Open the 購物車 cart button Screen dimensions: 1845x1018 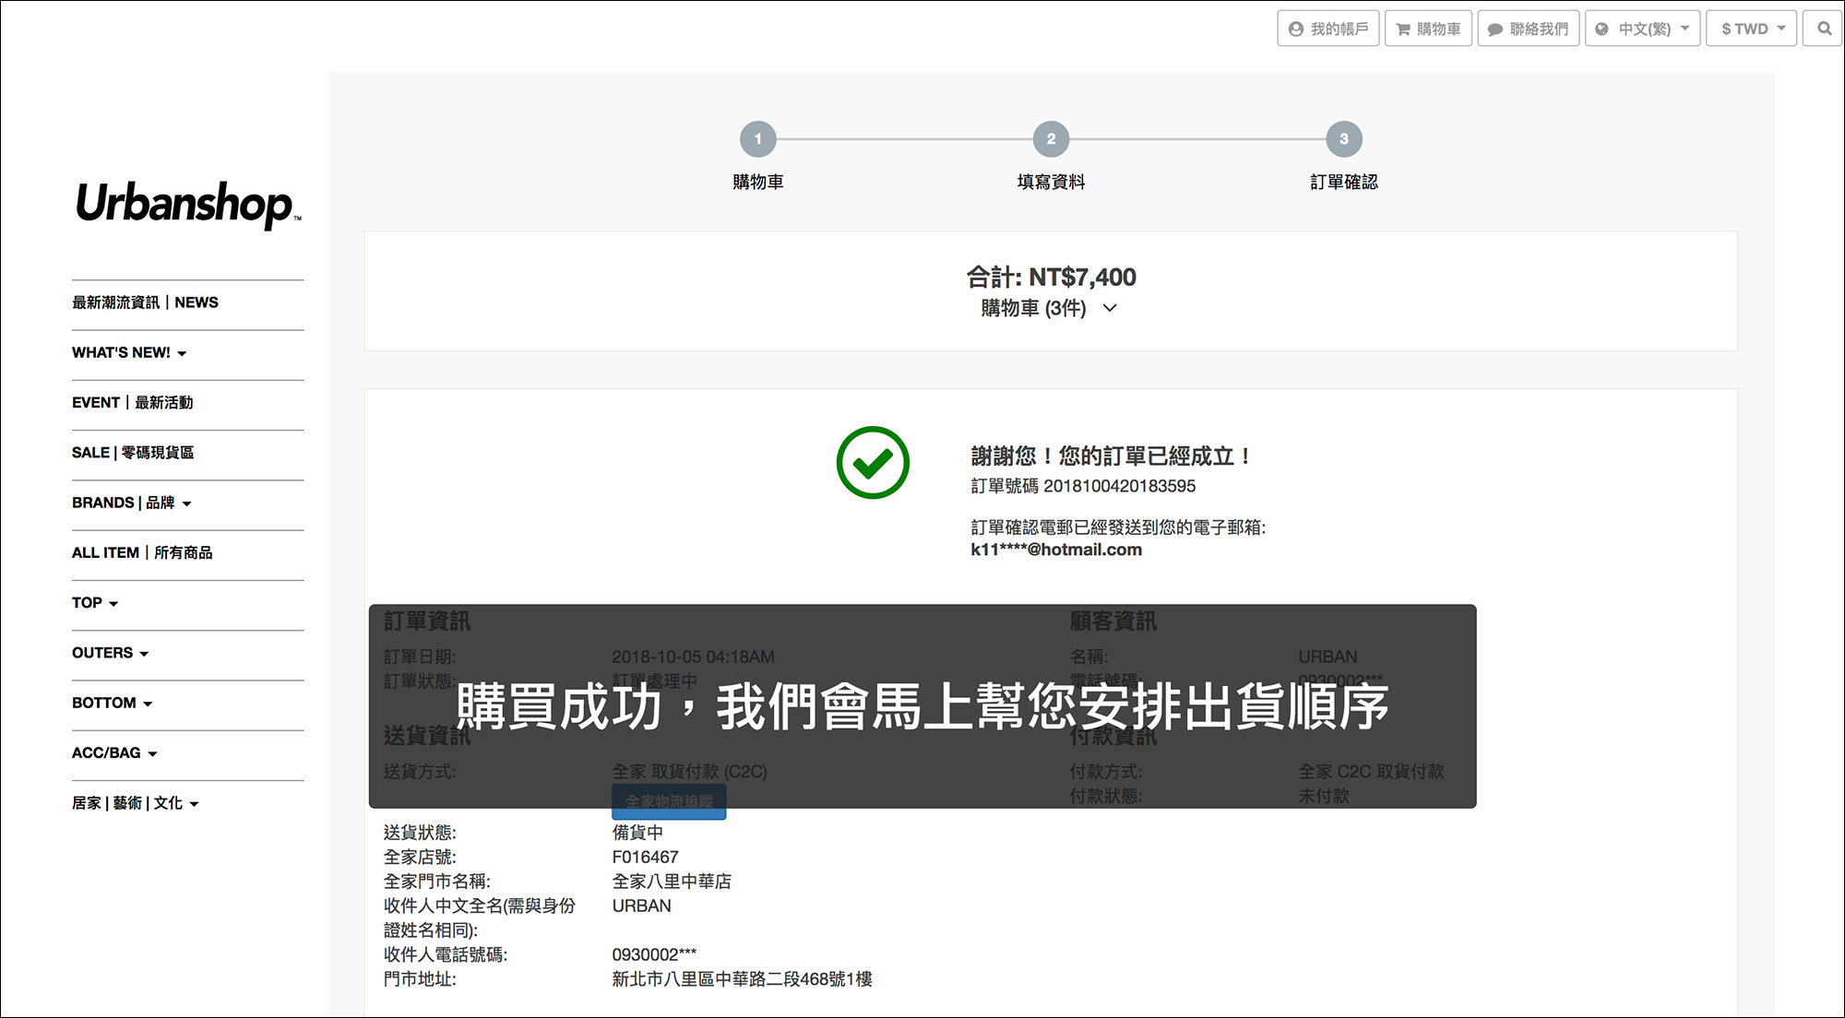pos(1428,29)
